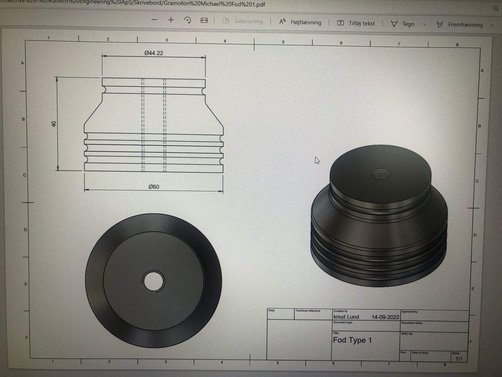Click the circular bottom-view drawing
Viewport: 502px width, 377px height.
click(x=154, y=281)
